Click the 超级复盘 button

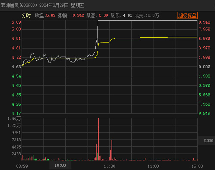coord(187,15)
